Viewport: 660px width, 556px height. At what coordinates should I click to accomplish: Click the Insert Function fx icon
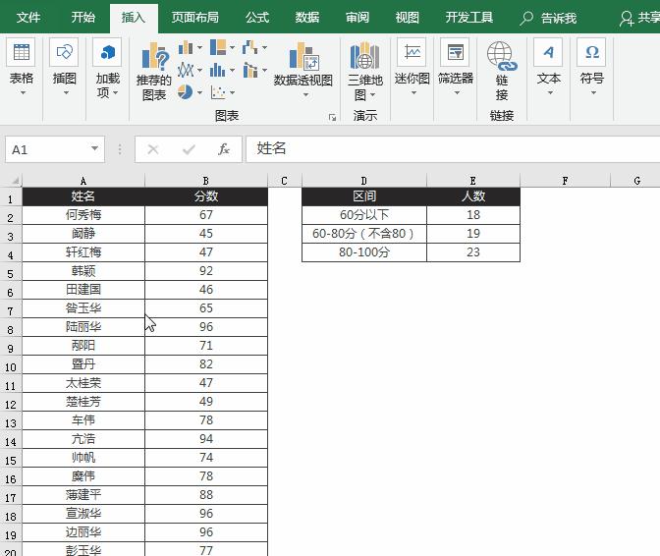(x=224, y=149)
